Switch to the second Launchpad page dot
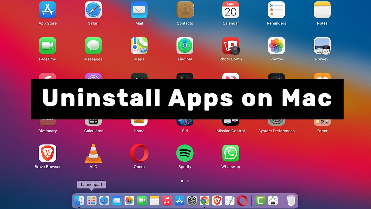 [188, 181]
